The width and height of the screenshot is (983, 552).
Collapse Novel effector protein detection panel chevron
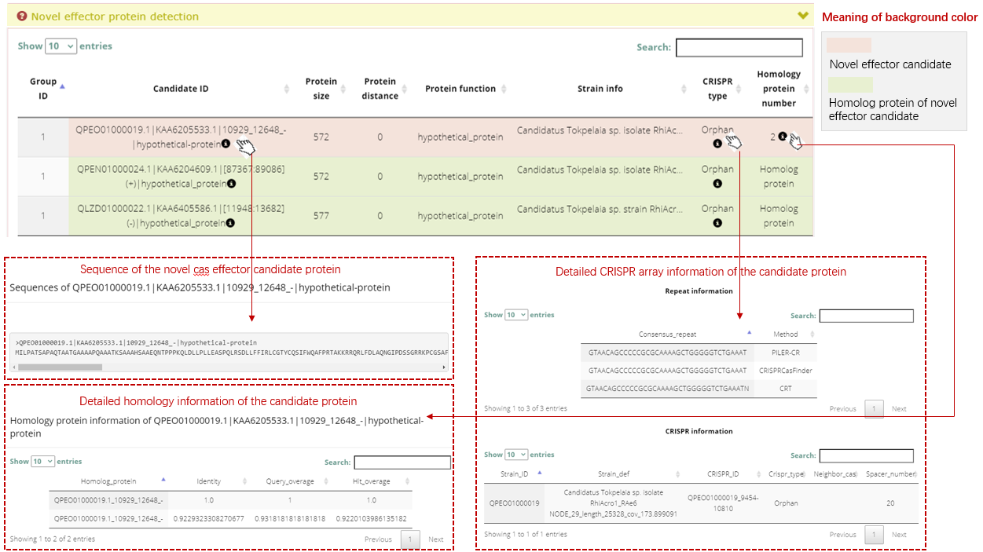[802, 16]
